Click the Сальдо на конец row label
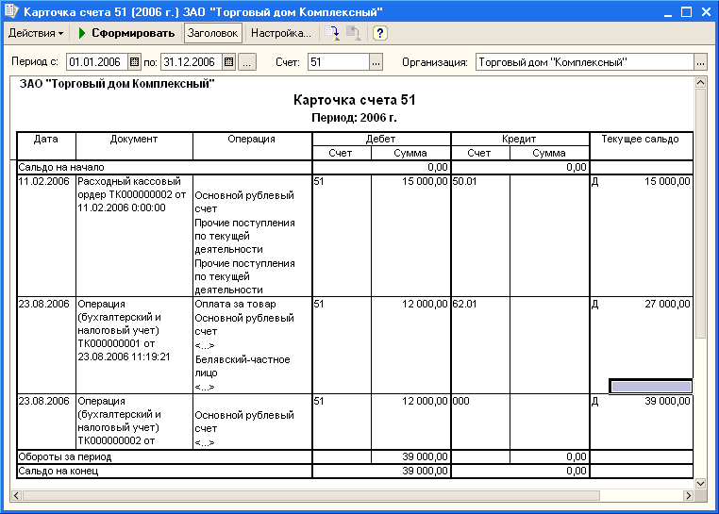Screen dimensions: 719x514 click(59, 471)
